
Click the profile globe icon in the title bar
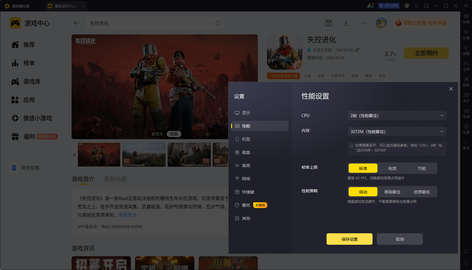coord(407,5)
